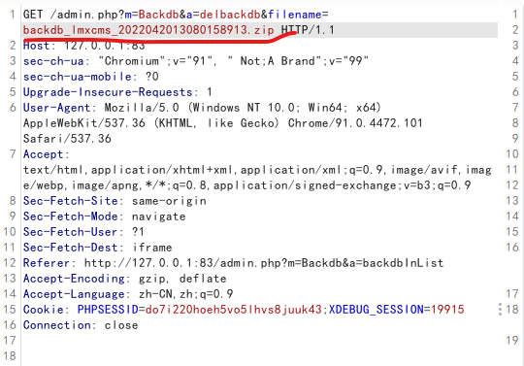Click the Upgrade-Insecure-Requests header
Screen dimensions: 524x366
(x=108, y=92)
